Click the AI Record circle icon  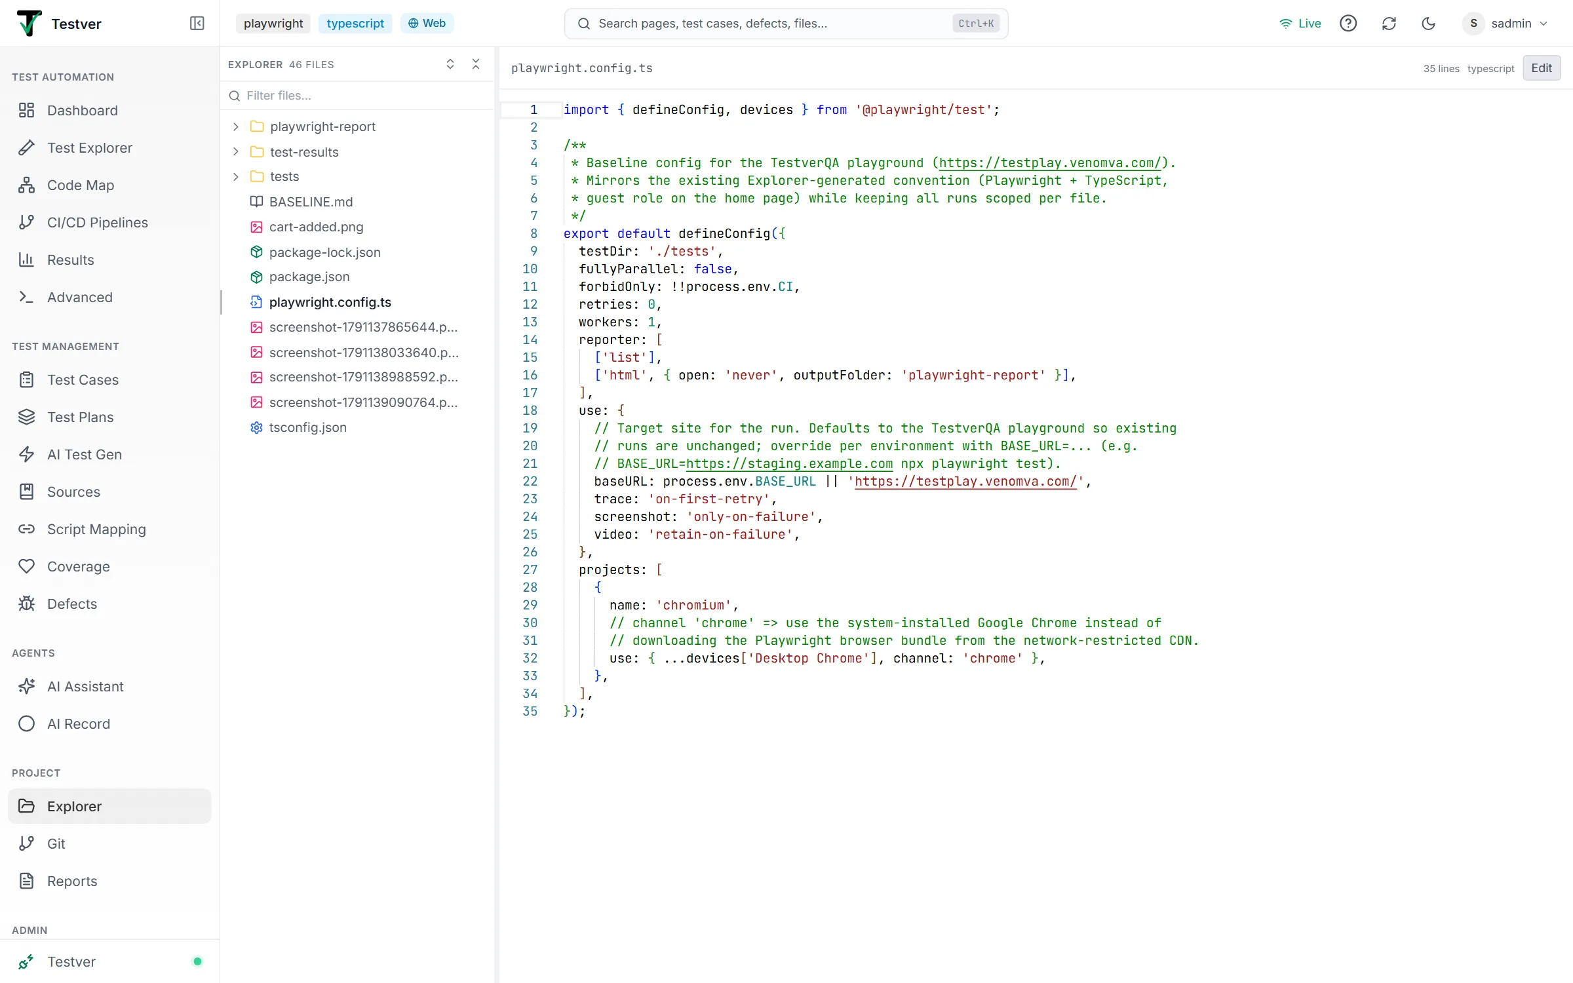tap(26, 723)
